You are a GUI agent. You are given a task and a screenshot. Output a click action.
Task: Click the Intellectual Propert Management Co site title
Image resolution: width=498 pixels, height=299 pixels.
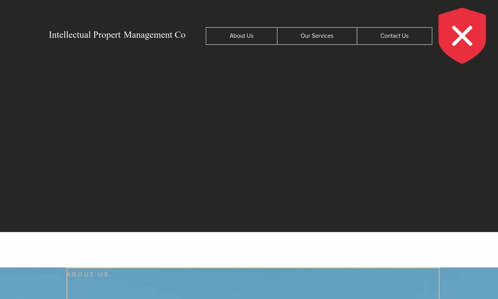tap(117, 35)
